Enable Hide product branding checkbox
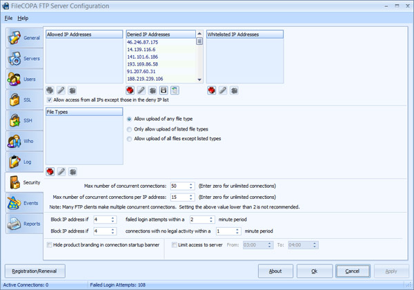Image resolution: width=414 pixels, height=290 pixels. (50, 245)
